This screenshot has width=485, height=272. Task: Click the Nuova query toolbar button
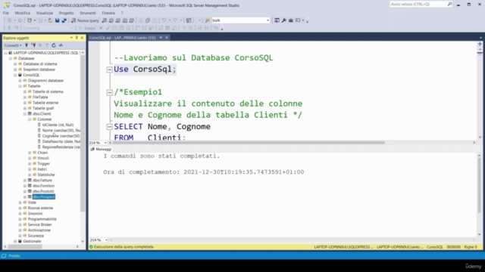[x=85, y=20]
